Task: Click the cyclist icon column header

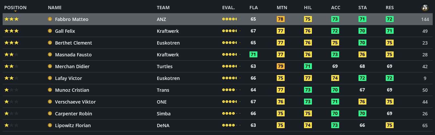Action: click(x=425, y=8)
